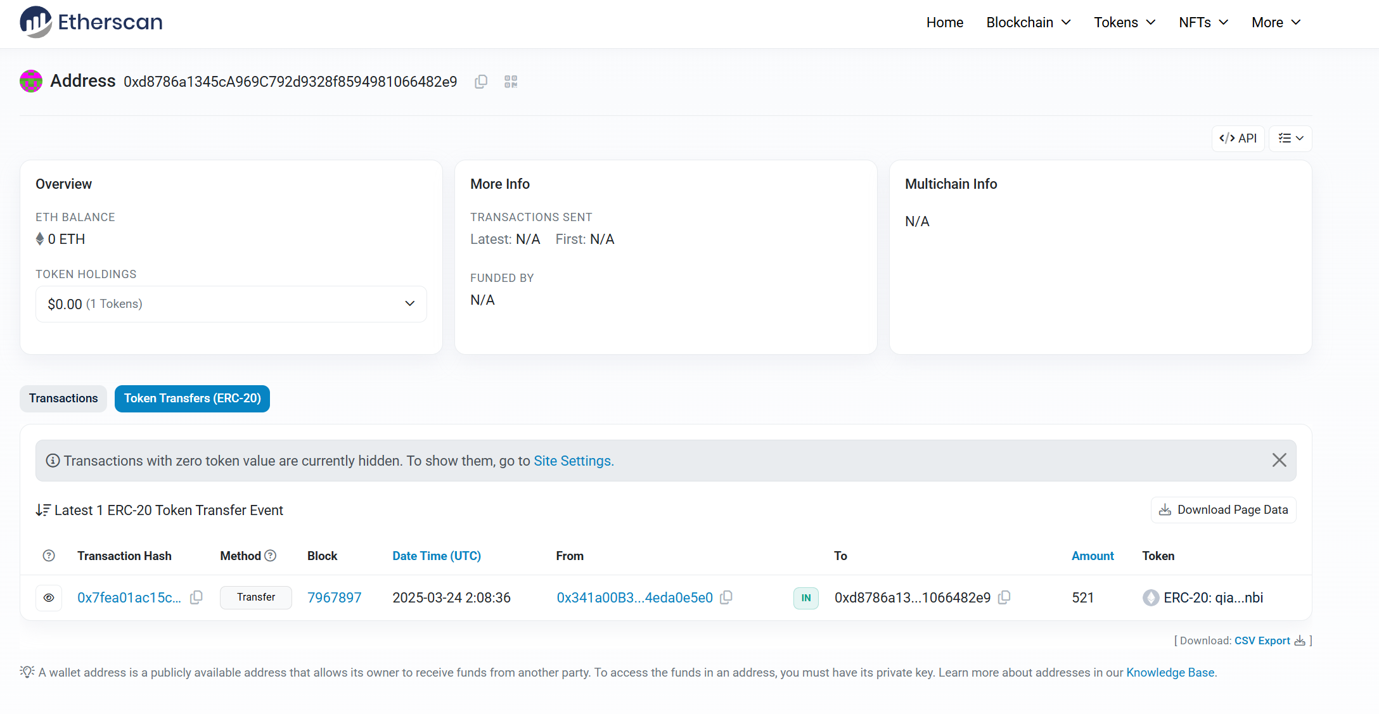This screenshot has height=714, width=1379.
Task: Click the question mark column header icon
Action: coord(49,556)
